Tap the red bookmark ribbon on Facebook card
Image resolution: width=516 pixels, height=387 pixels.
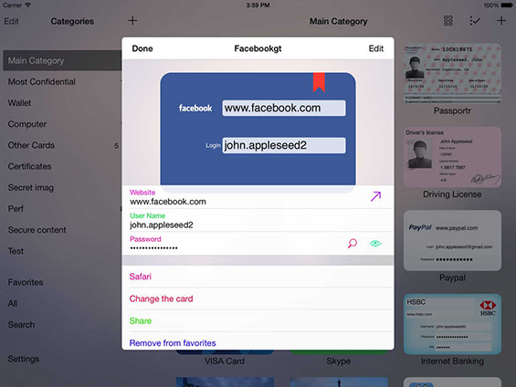[x=319, y=82]
